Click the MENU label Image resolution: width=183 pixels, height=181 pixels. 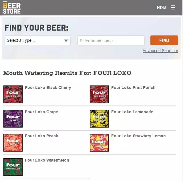pyautogui.click(x=161, y=8)
